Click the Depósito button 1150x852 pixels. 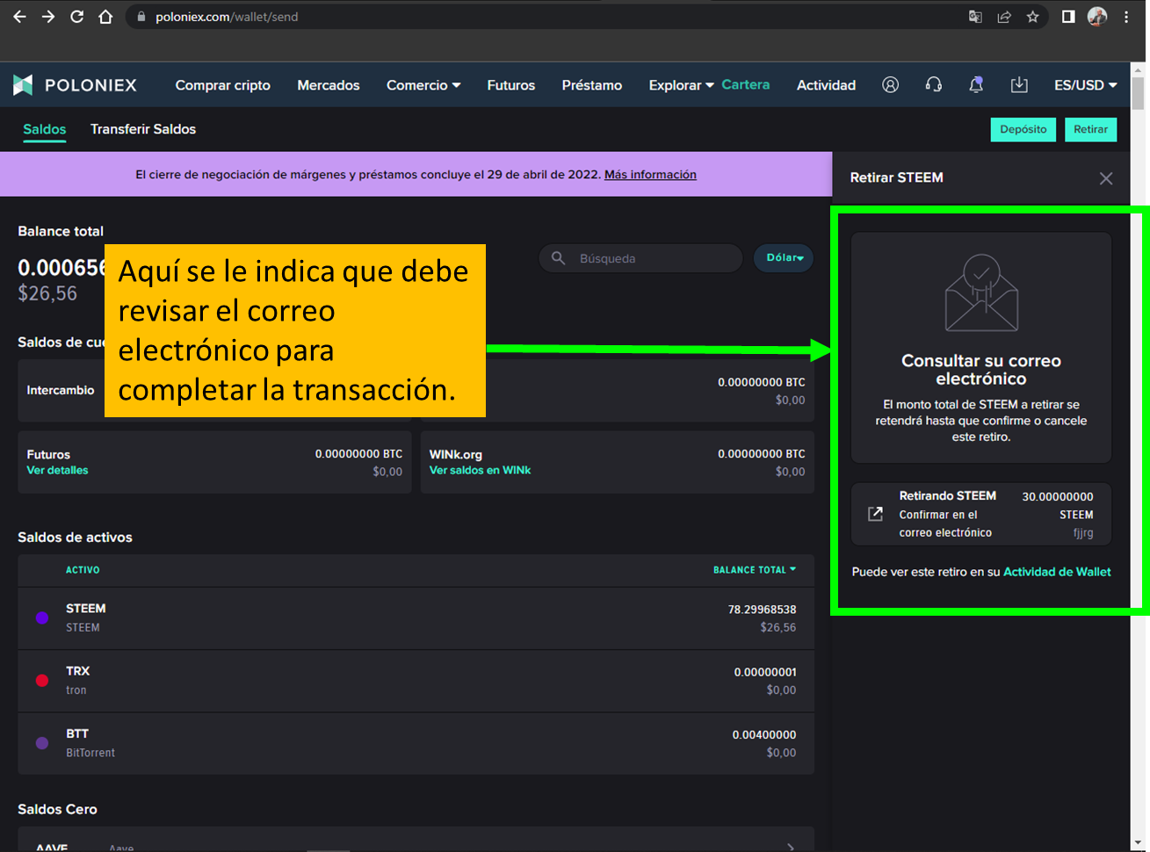[1023, 129]
